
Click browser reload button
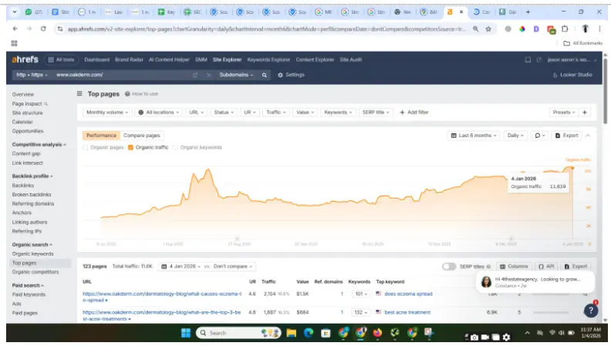click(x=43, y=29)
